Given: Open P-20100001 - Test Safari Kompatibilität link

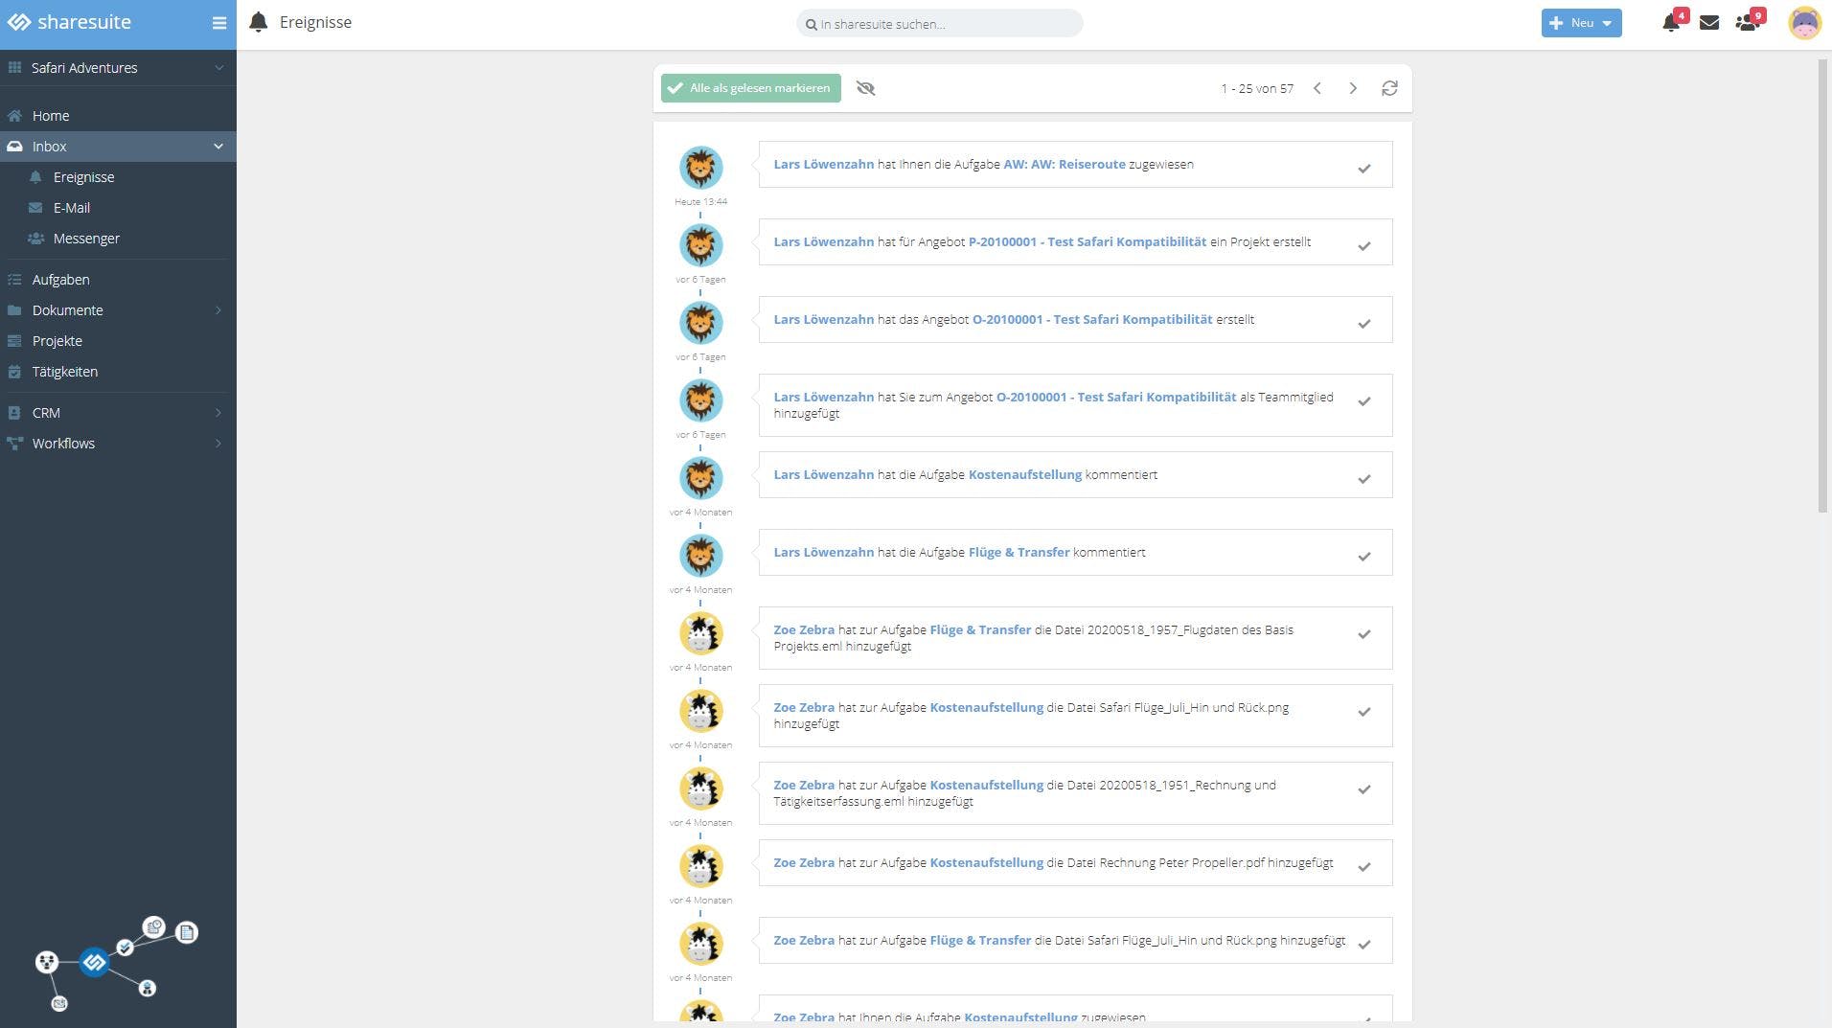Looking at the screenshot, I should pos(1088,242).
